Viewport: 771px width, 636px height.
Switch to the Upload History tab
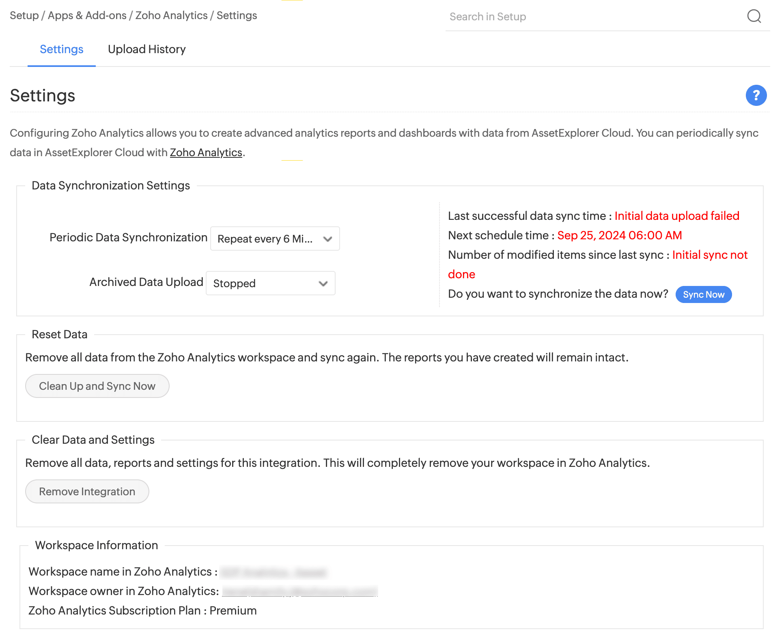[x=146, y=49]
